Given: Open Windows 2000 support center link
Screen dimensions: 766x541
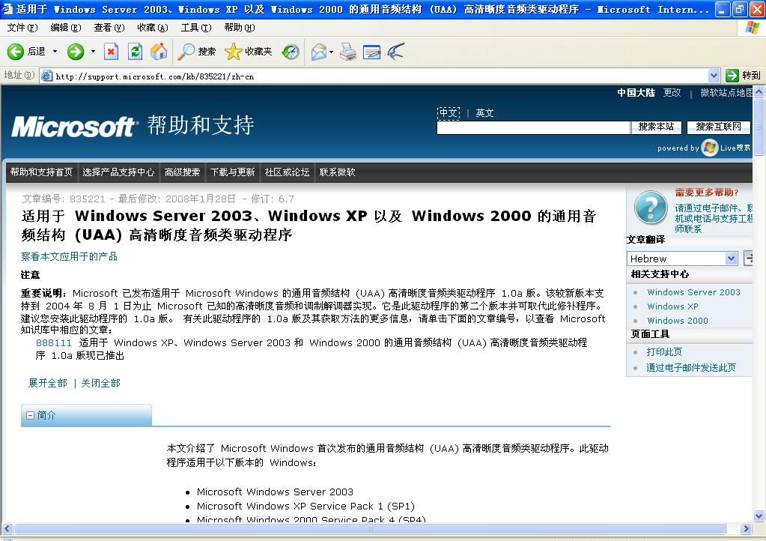Looking at the screenshot, I should click(678, 321).
